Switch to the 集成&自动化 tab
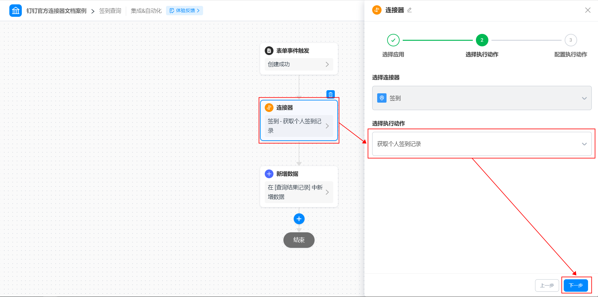The image size is (598, 297). (146, 11)
